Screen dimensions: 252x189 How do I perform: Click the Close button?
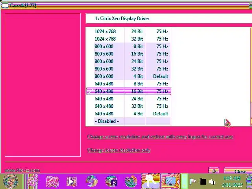(238, 170)
